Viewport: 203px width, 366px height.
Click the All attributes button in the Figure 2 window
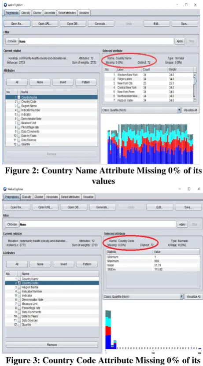17,82
